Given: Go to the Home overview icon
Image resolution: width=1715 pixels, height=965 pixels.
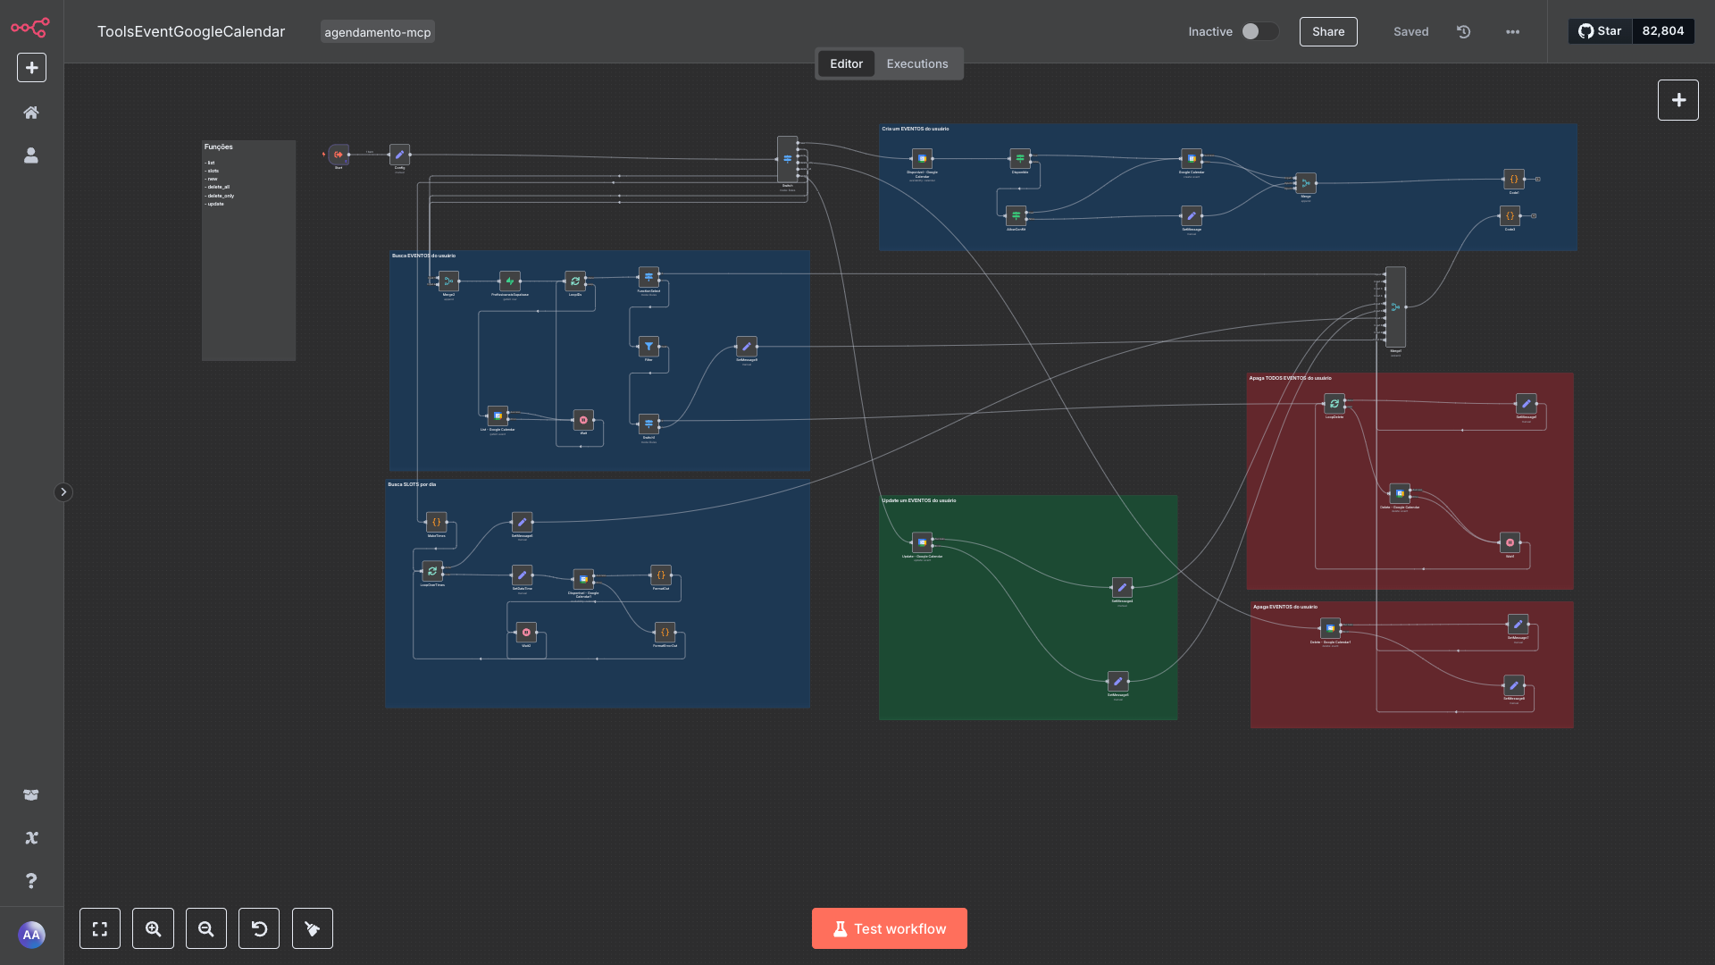Looking at the screenshot, I should click(x=31, y=113).
